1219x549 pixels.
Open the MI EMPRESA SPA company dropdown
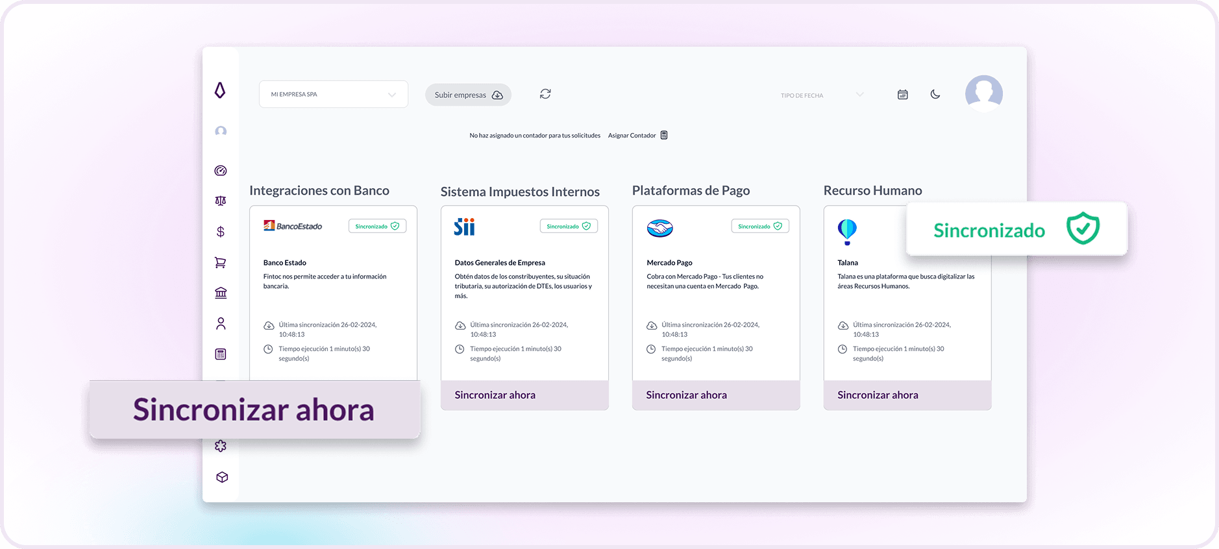(334, 94)
